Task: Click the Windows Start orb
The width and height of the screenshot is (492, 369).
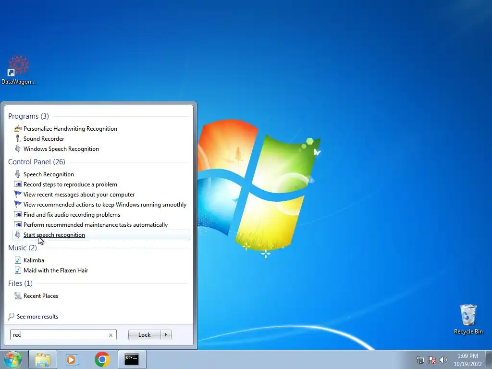Action: [13, 359]
